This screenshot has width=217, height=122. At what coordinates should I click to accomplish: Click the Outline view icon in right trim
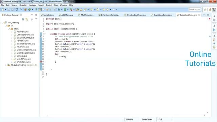tap(214, 30)
